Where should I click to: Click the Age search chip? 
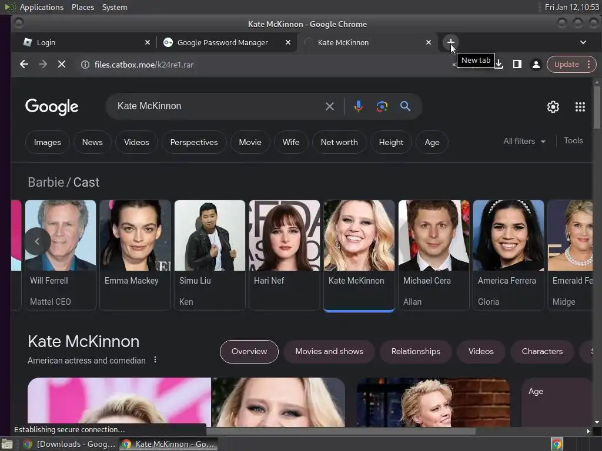tap(432, 142)
